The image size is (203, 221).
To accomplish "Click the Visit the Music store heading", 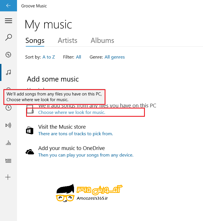I will click(x=62, y=127).
